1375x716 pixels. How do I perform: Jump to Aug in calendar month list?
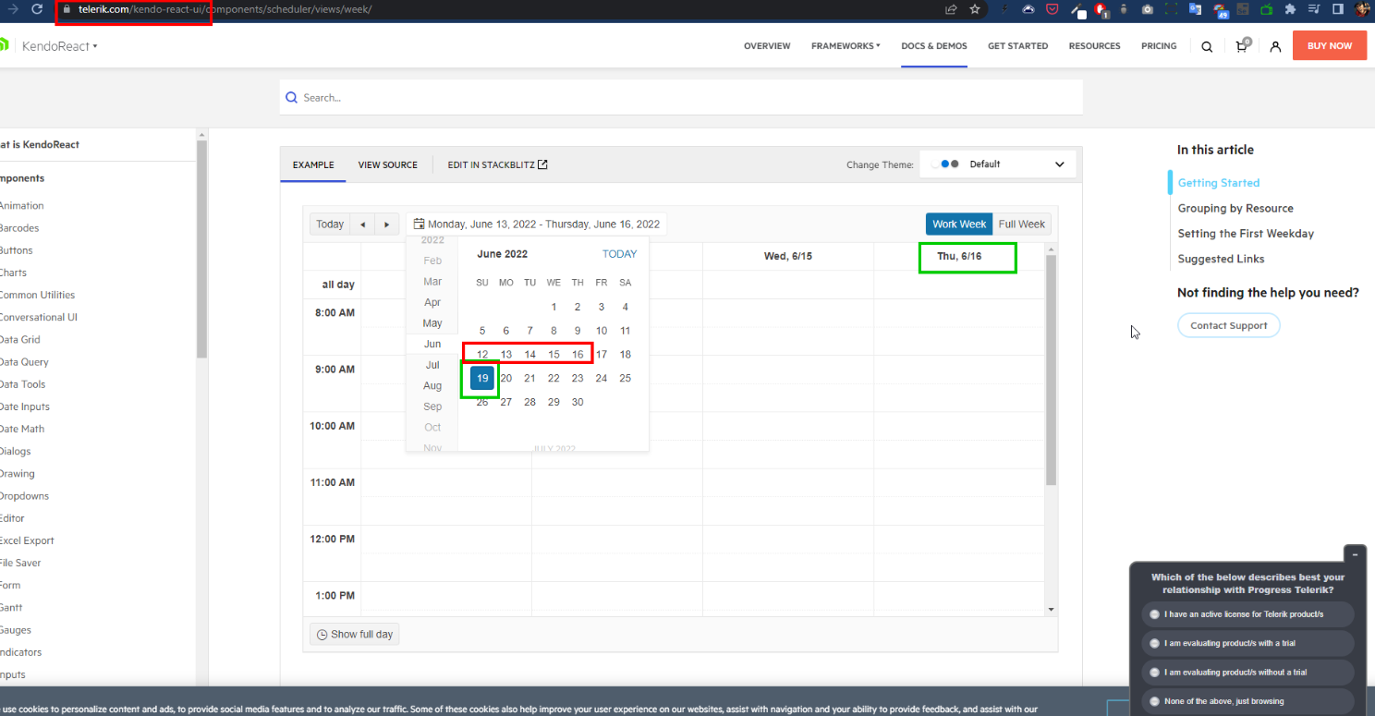(x=432, y=386)
